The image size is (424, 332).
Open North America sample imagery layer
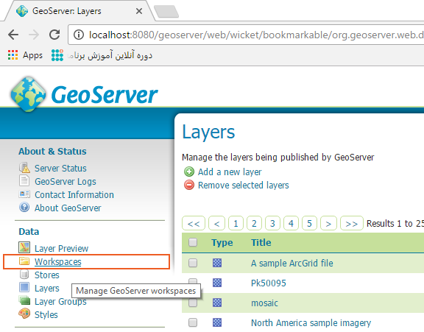(x=311, y=322)
